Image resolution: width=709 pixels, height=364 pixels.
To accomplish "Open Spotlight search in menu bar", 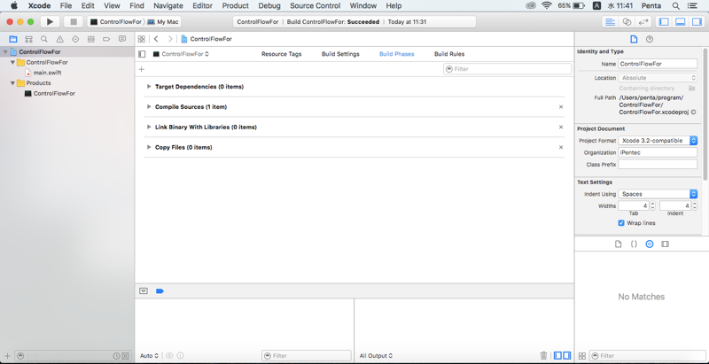I will [675, 6].
